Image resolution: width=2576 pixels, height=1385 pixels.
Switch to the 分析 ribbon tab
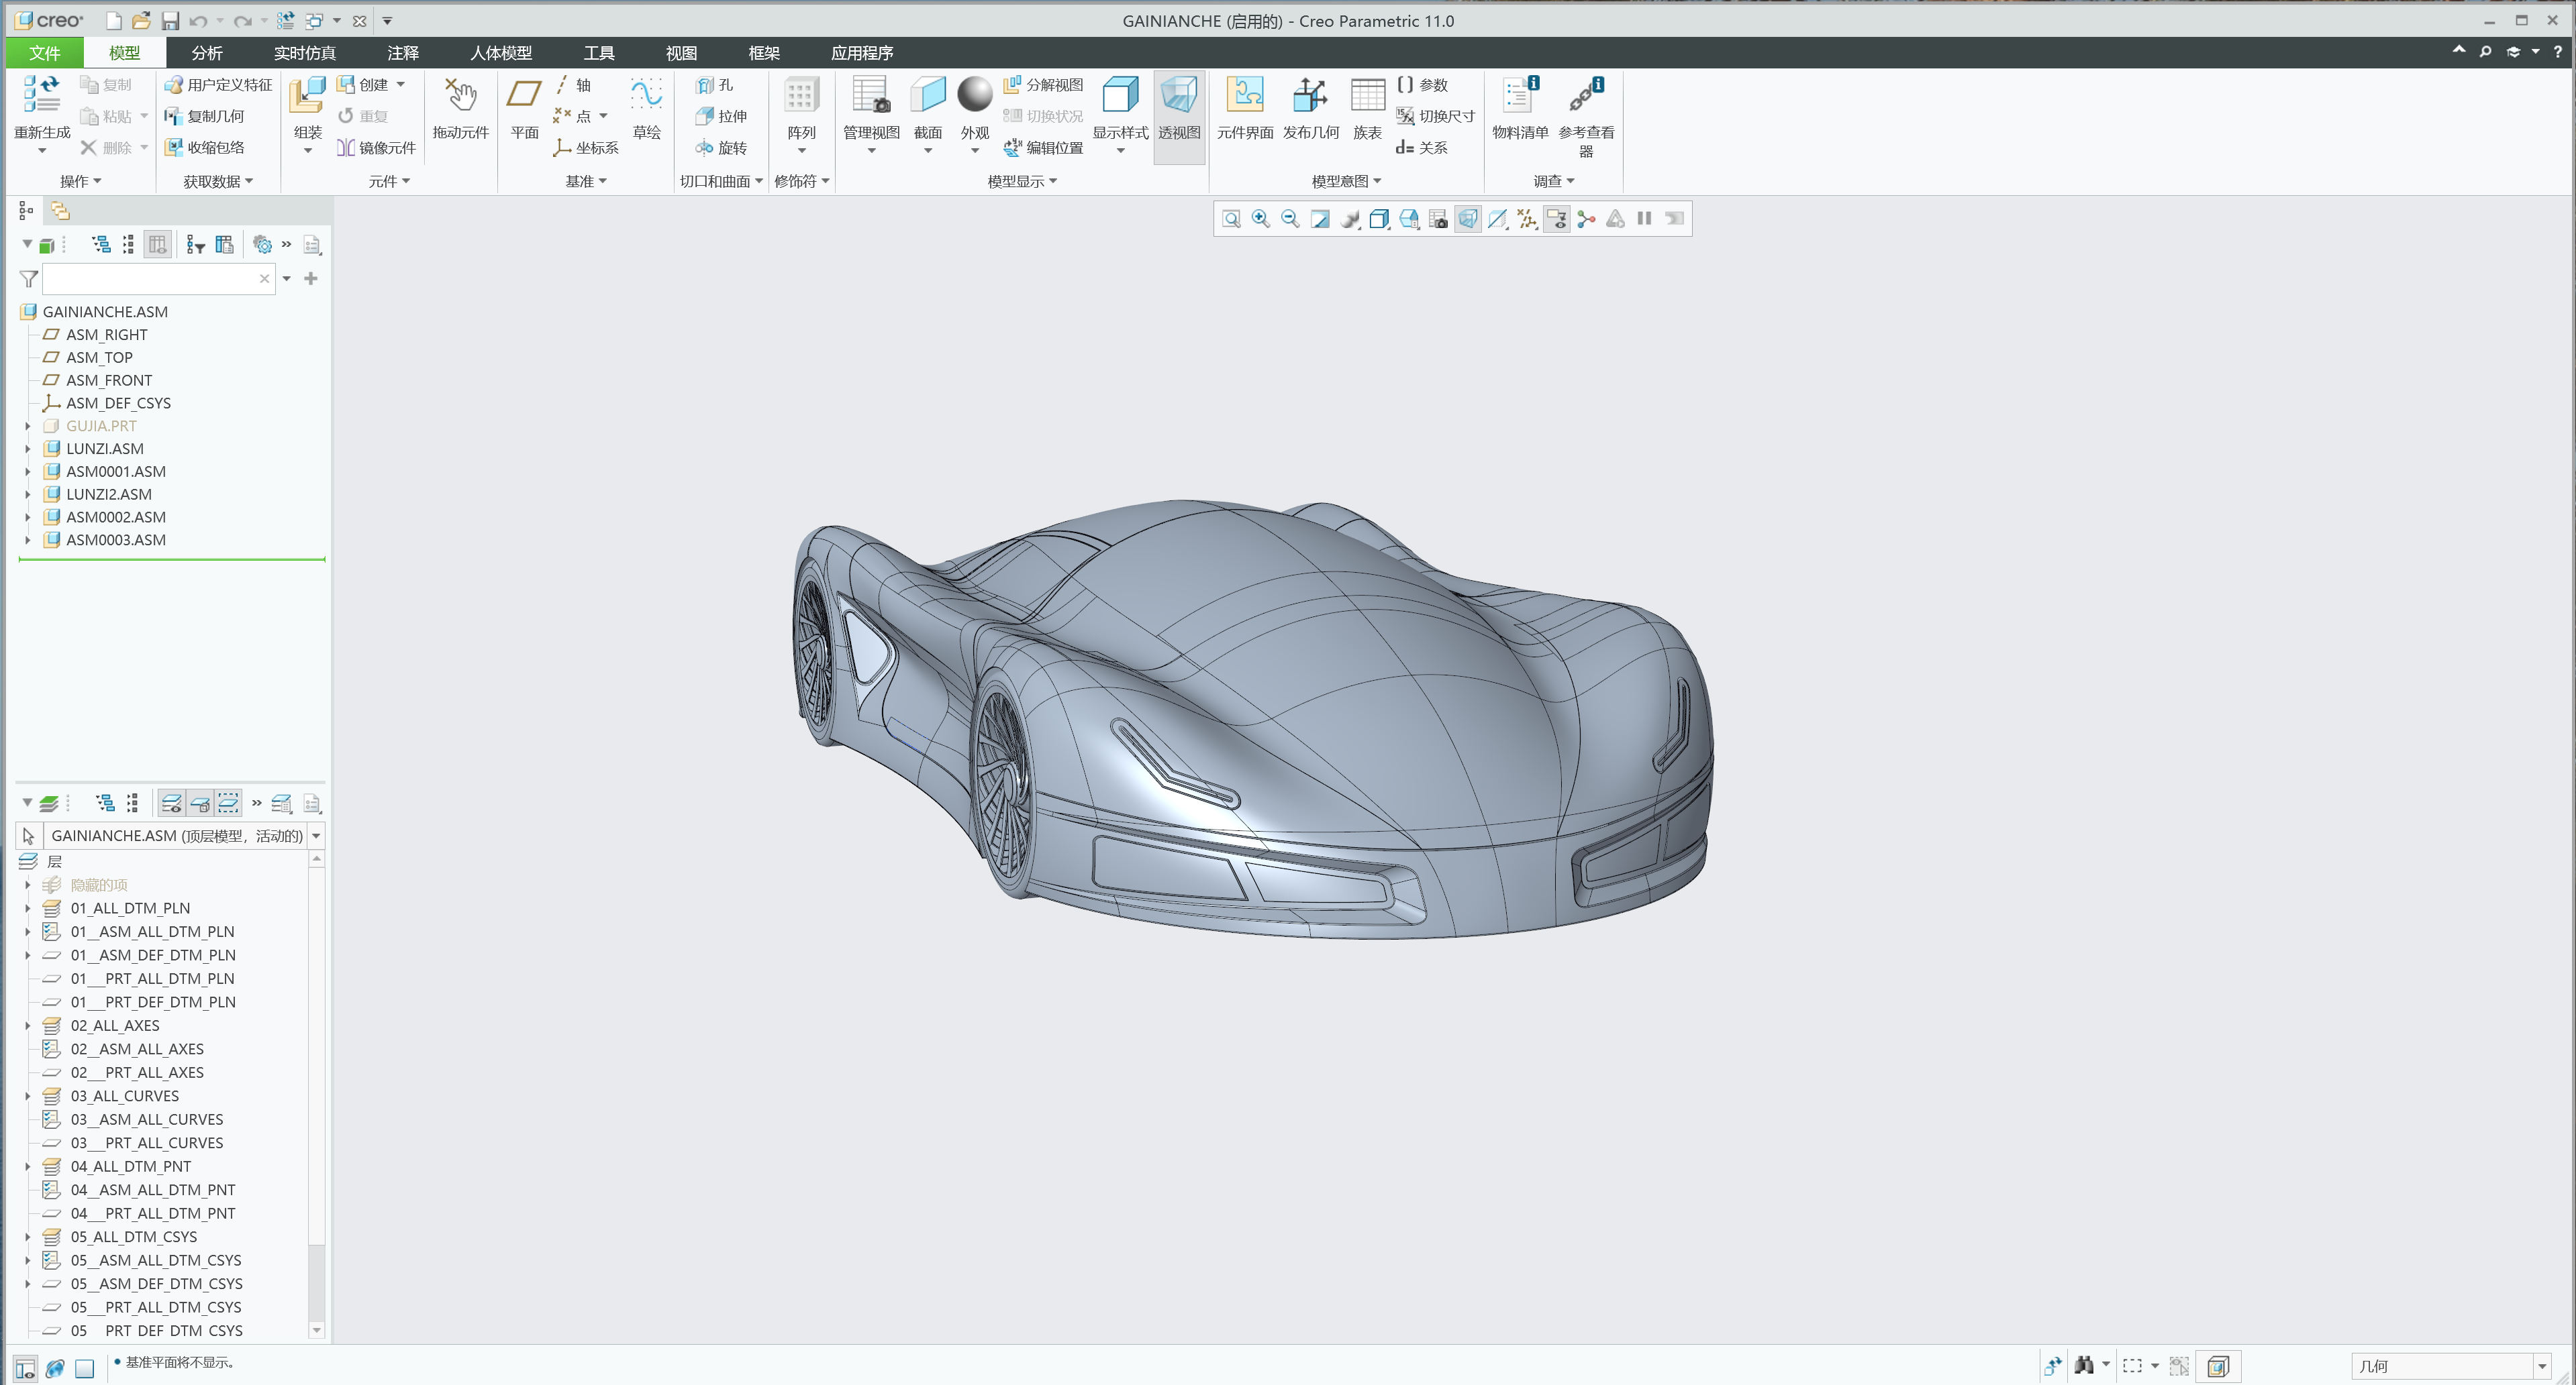(207, 52)
